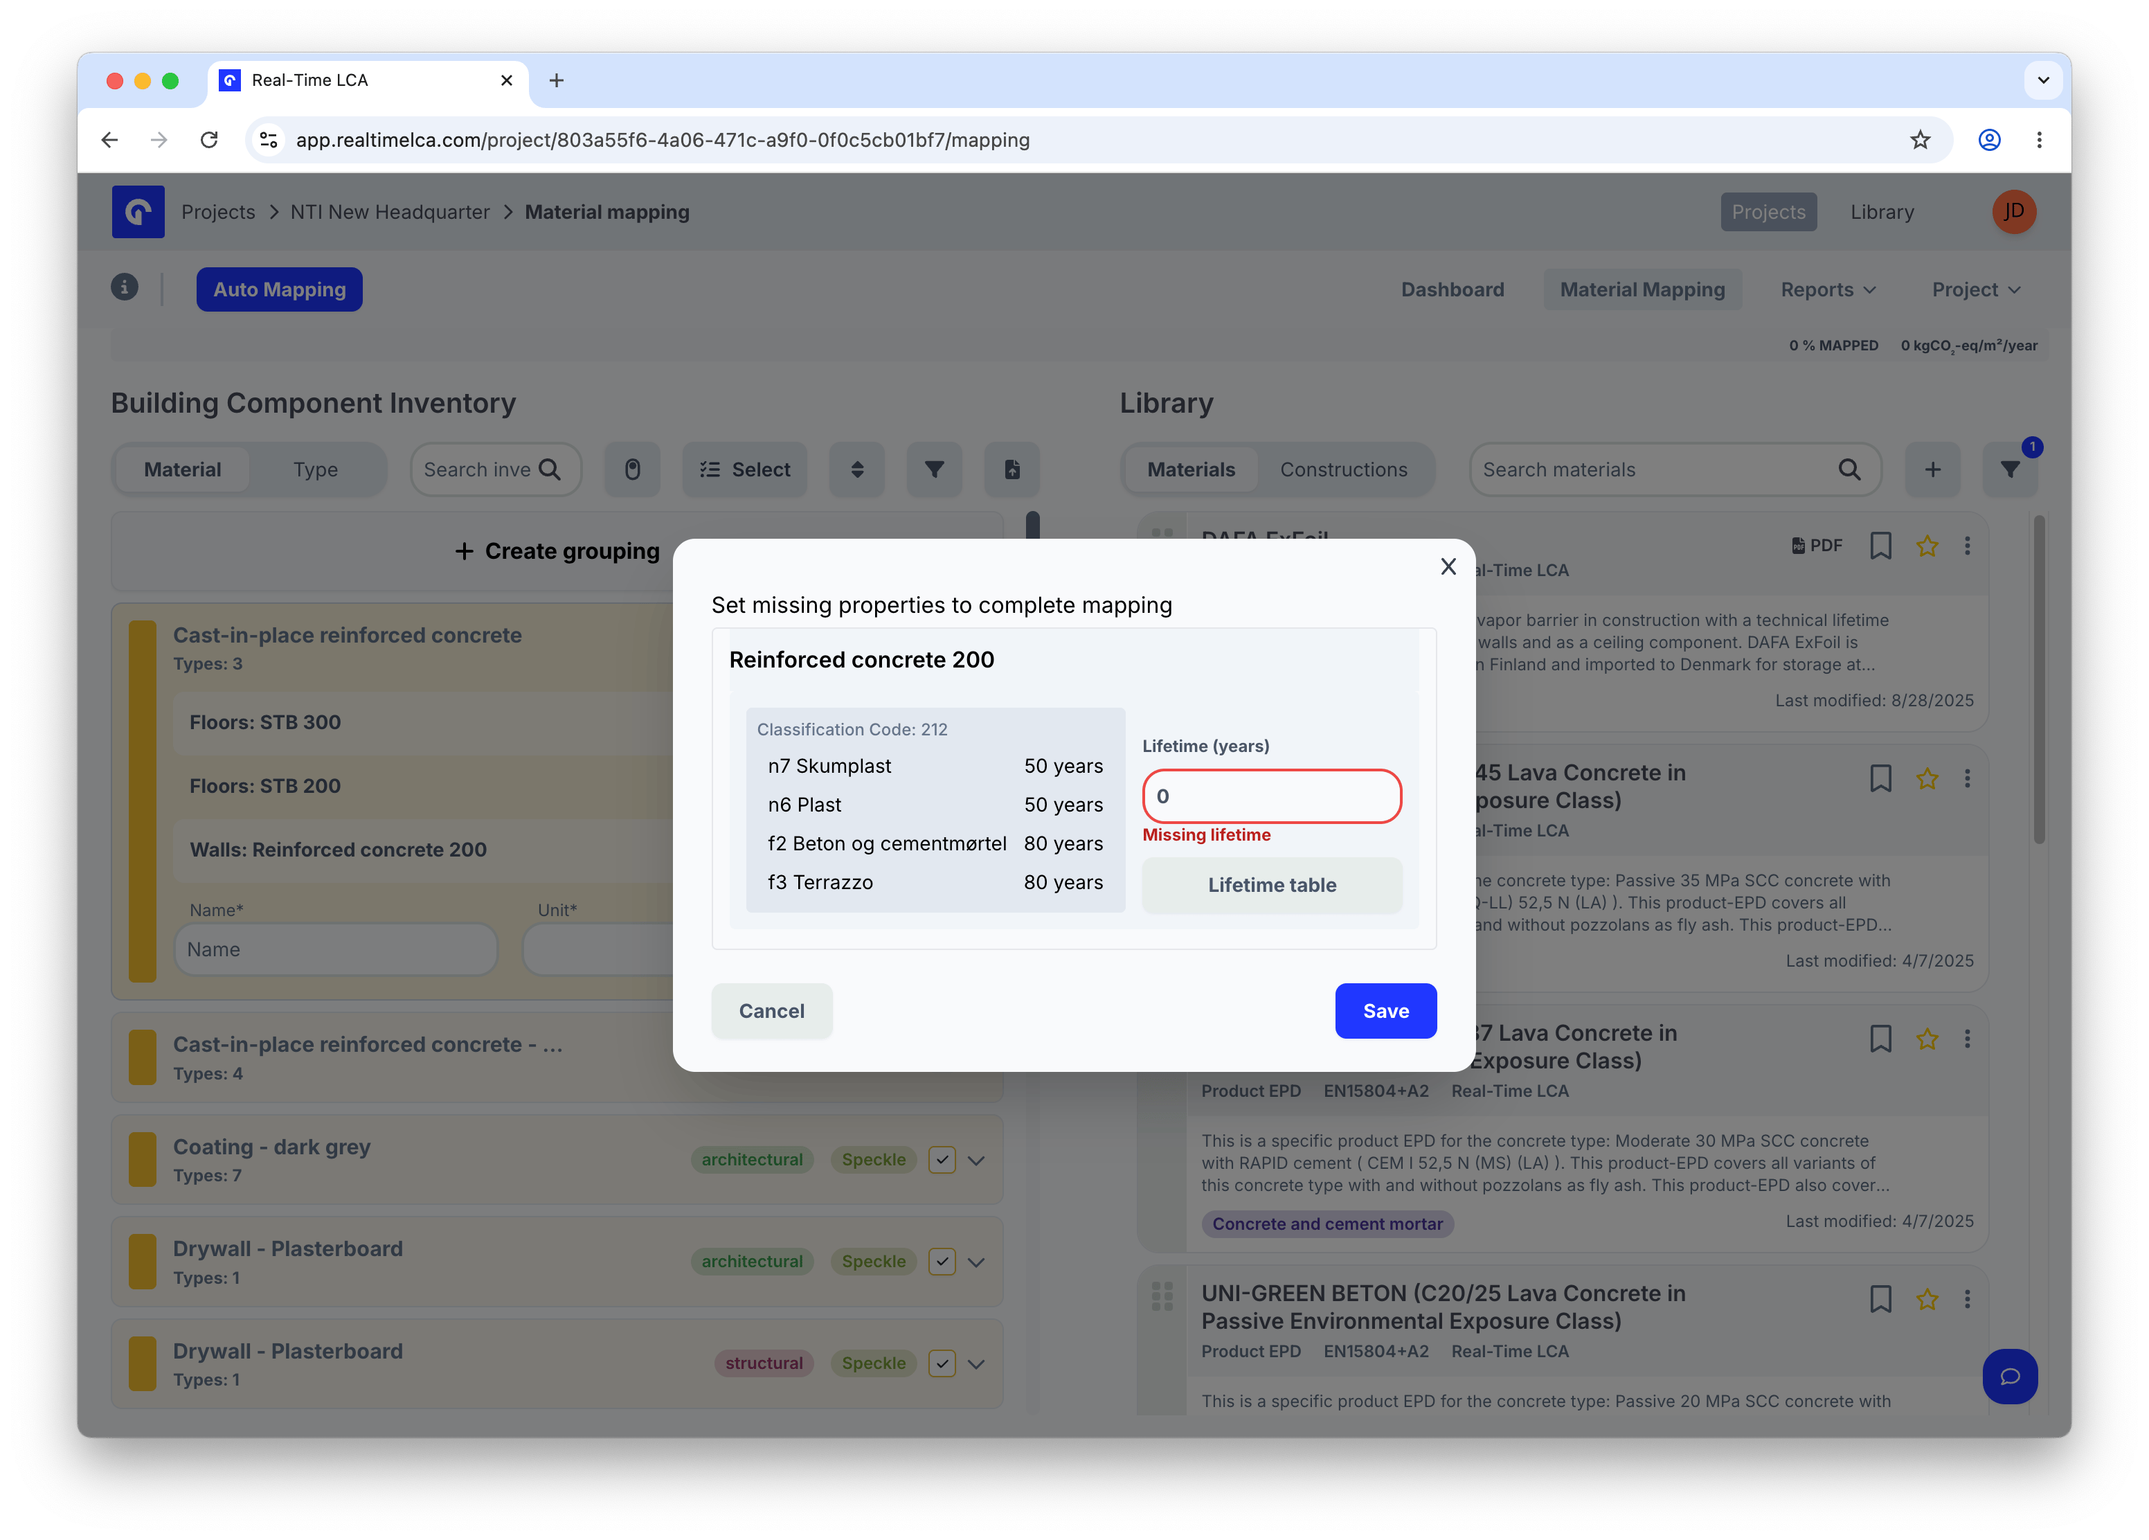Screen dimensions: 2149x1540
Task: Favorite the 37 Lava Concrete card
Action: click(1926, 1039)
